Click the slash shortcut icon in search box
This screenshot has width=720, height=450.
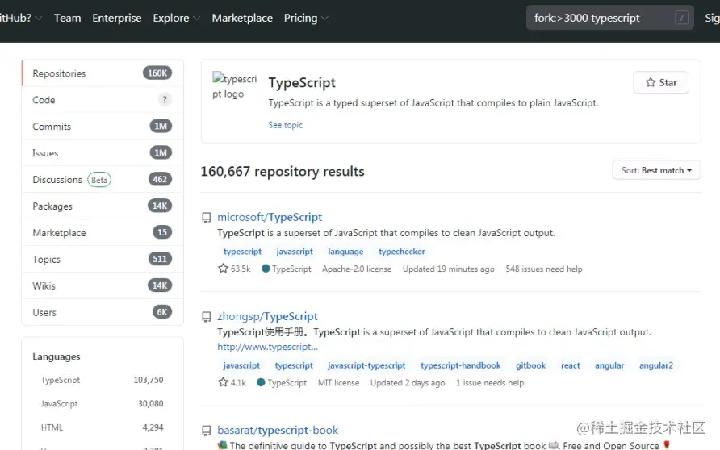point(682,18)
